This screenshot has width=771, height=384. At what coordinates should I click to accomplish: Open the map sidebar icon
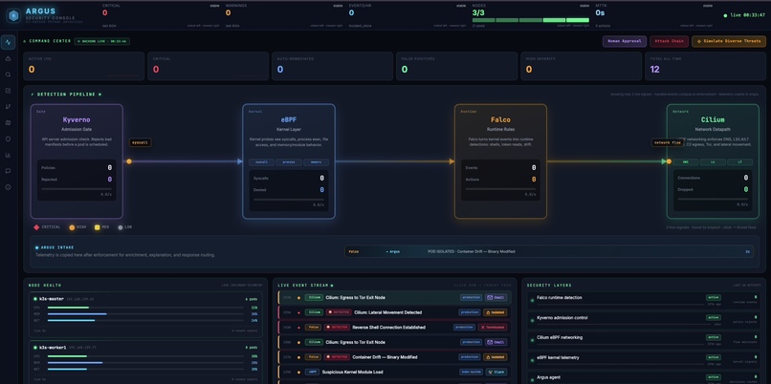8,123
